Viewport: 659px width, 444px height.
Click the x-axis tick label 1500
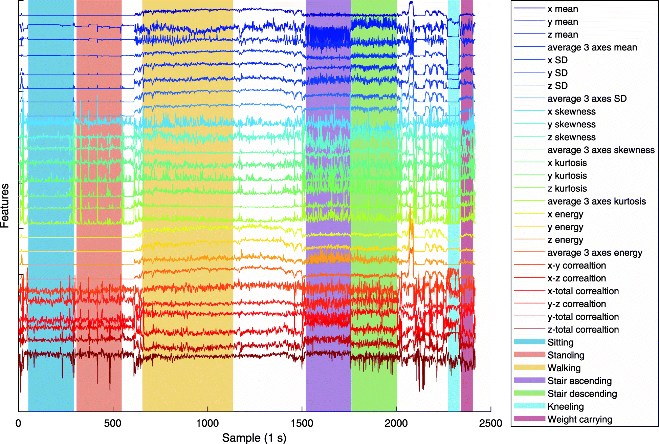(x=302, y=423)
